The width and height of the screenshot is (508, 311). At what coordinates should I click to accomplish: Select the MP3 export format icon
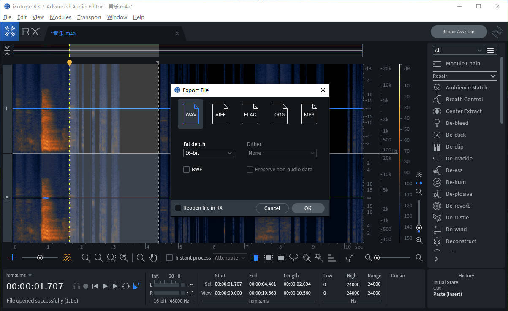coord(309,114)
